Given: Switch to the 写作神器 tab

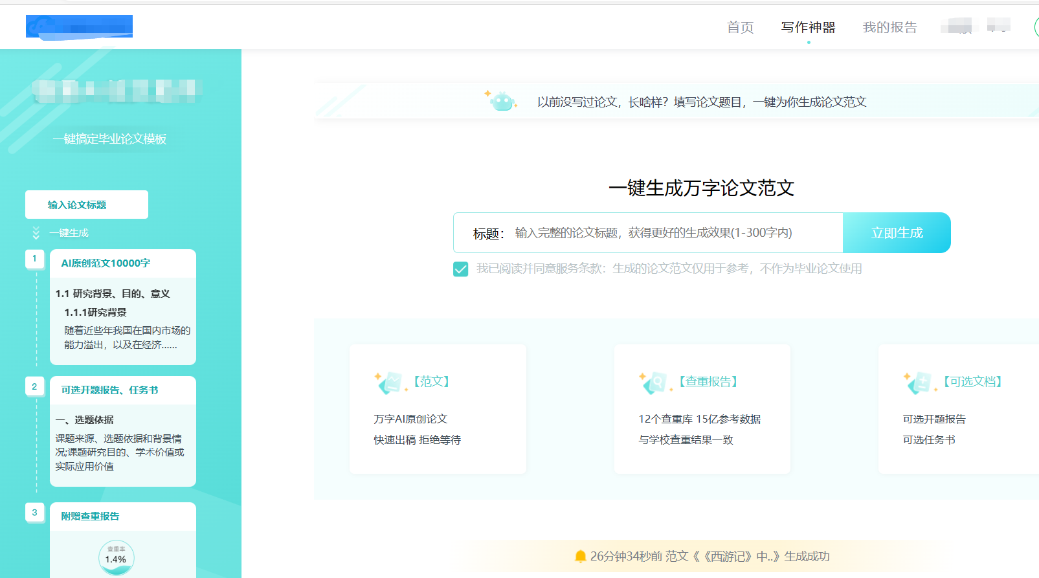Looking at the screenshot, I should tap(808, 27).
